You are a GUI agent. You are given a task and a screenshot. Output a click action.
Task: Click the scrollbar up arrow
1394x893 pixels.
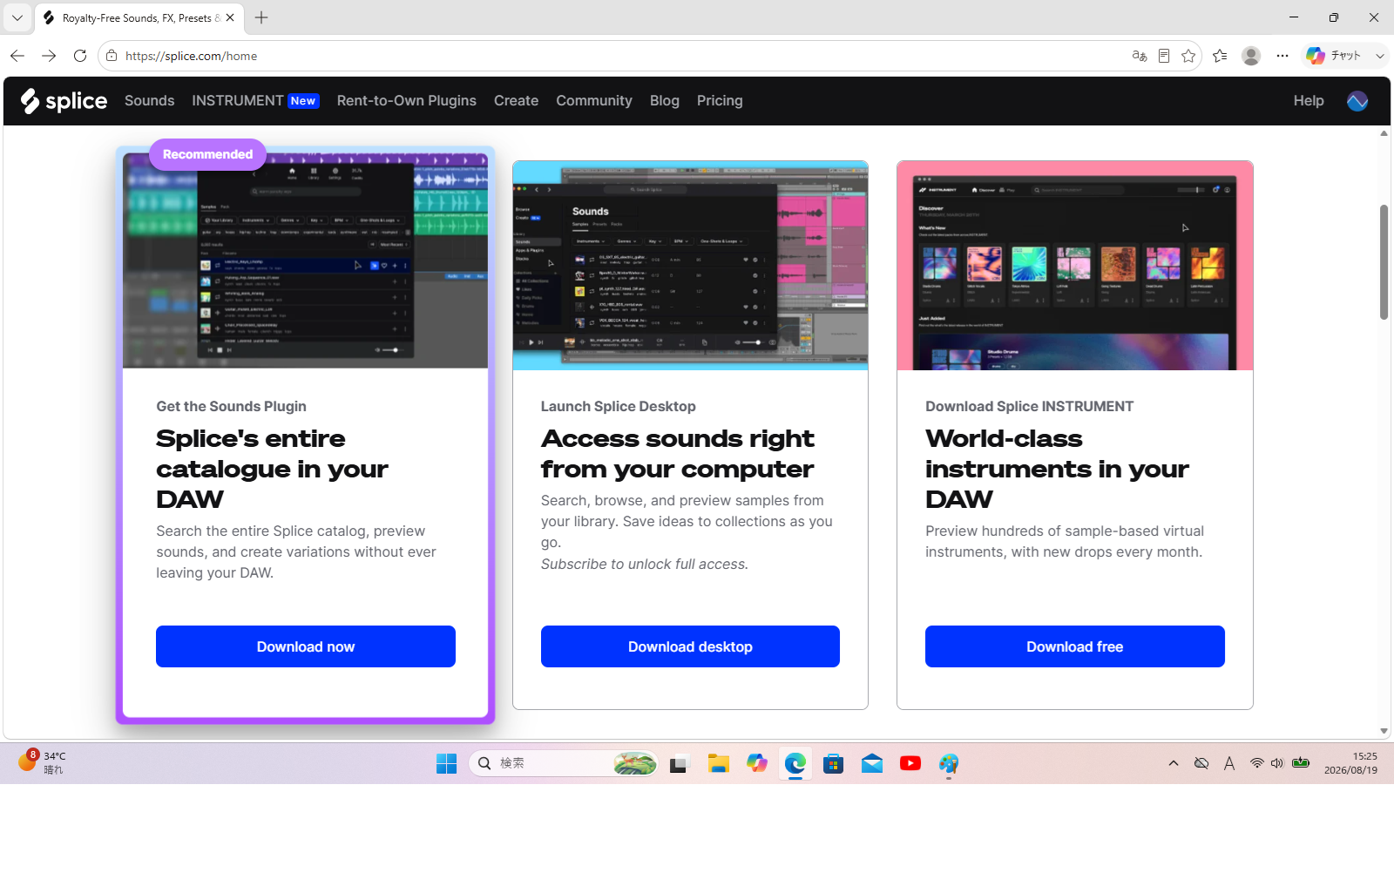tap(1384, 133)
